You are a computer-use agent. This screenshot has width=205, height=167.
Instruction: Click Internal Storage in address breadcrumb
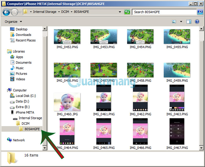(45, 12)
